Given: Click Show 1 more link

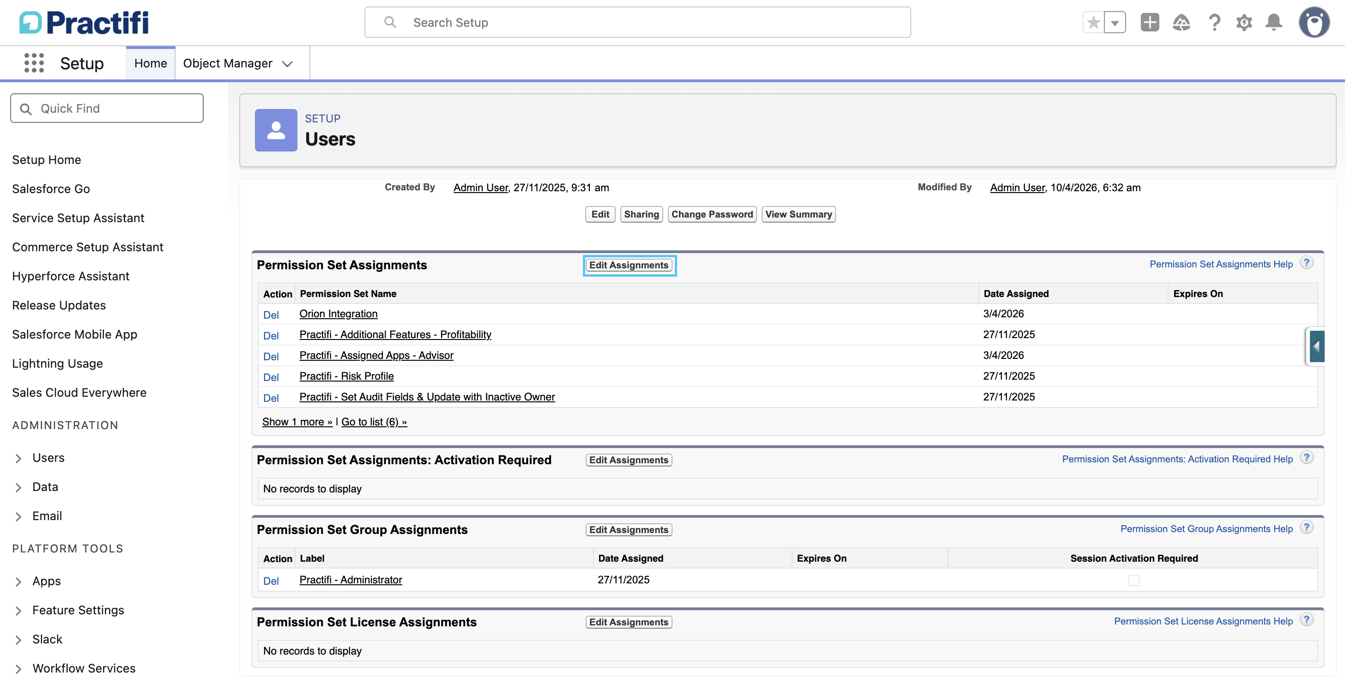Looking at the screenshot, I should click(x=297, y=422).
